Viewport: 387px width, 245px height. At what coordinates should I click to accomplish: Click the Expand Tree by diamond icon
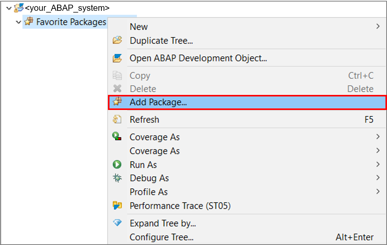click(x=117, y=223)
